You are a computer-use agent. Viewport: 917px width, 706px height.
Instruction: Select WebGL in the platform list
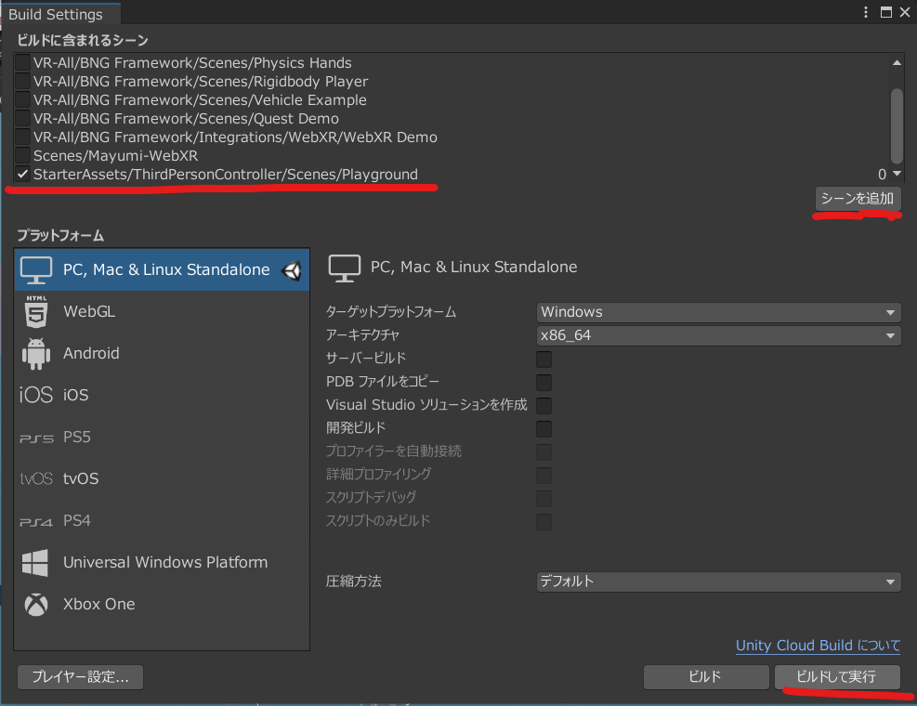click(x=162, y=312)
